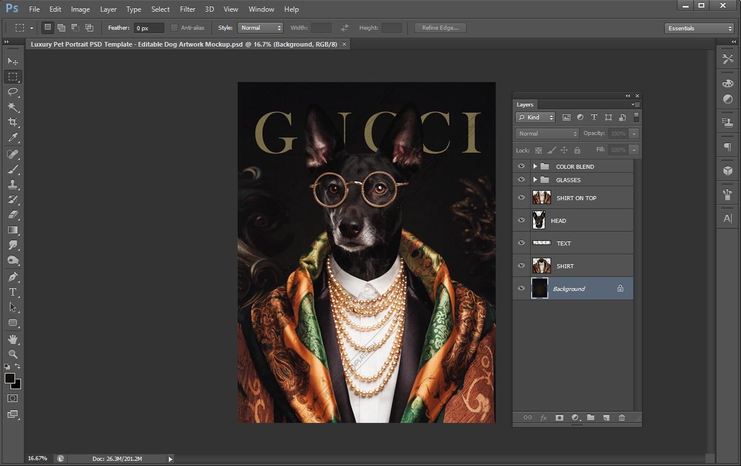Select the Move tool

point(13,61)
